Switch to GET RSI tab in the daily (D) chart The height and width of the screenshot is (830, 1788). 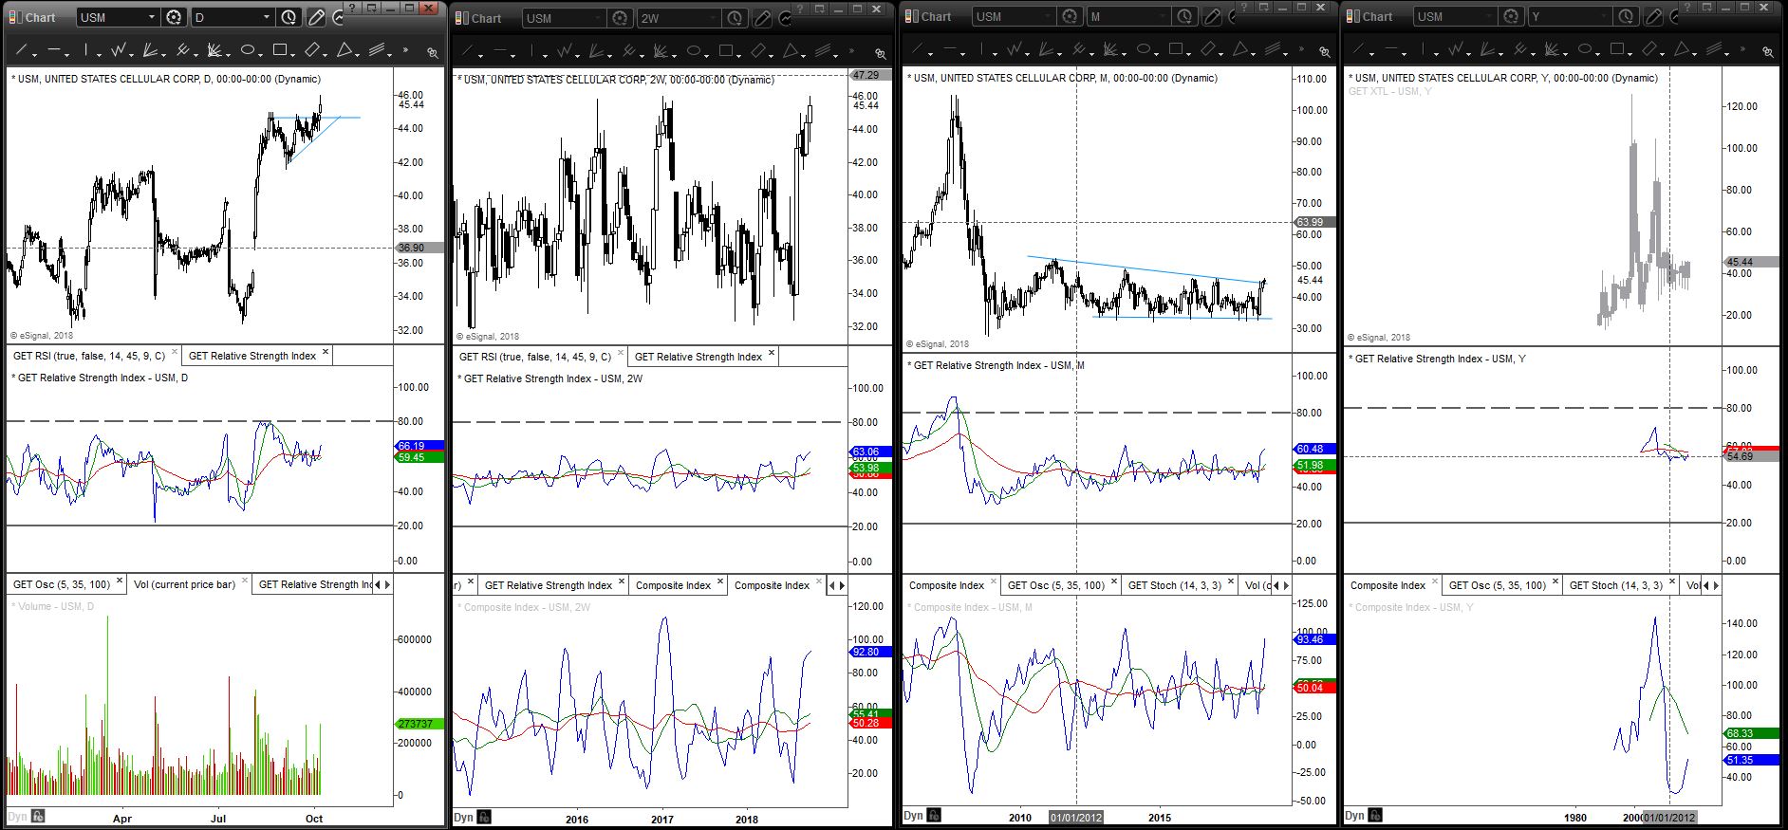pyautogui.click(x=89, y=356)
